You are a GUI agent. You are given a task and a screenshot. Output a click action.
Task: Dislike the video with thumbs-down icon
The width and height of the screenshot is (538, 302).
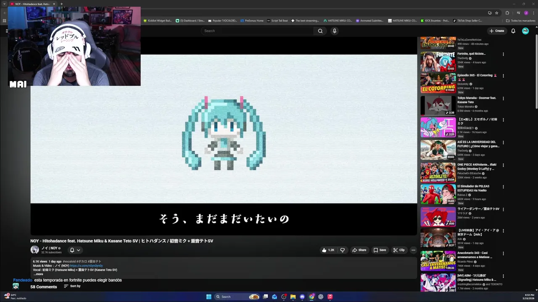(343, 250)
